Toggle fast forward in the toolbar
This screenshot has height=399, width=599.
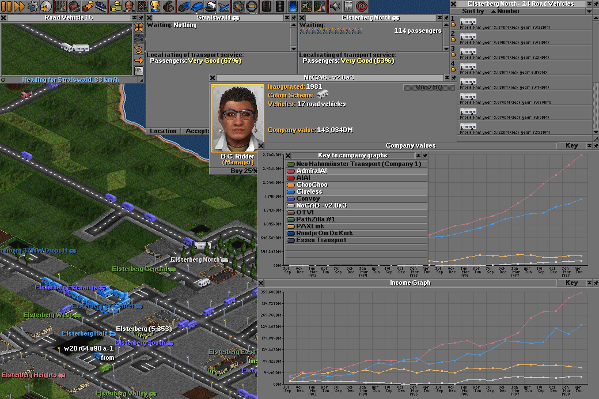[18, 6]
